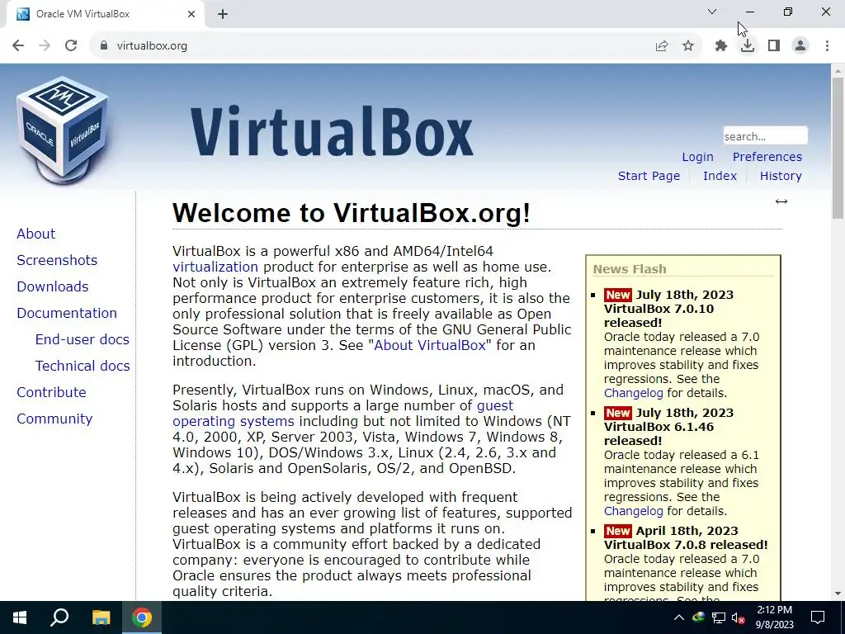Open the Documentation sidebar link
The image size is (845, 634).
pyautogui.click(x=67, y=313)
